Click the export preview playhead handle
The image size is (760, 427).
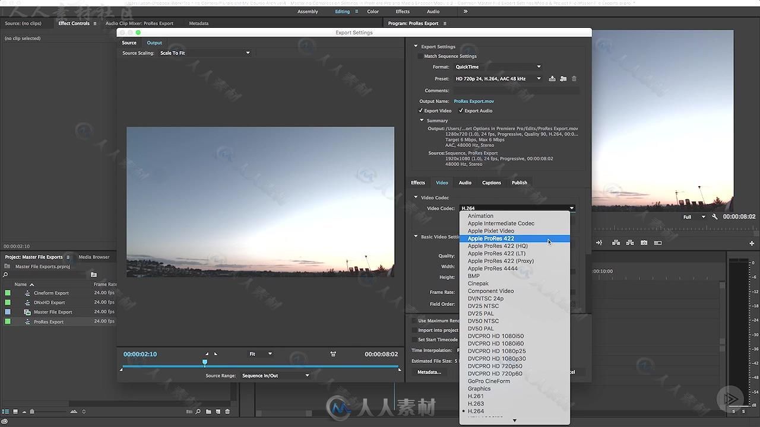tap(205, 362)
